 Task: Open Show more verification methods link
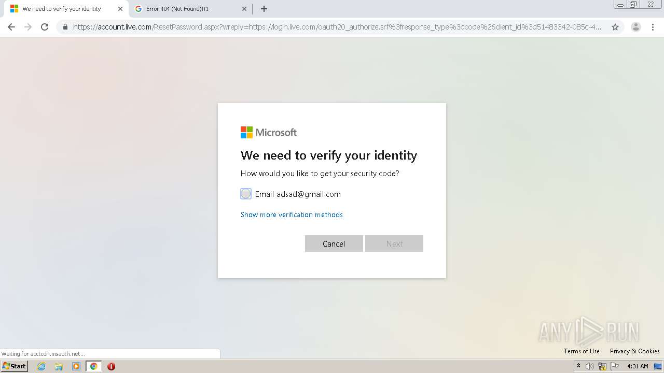292,214
